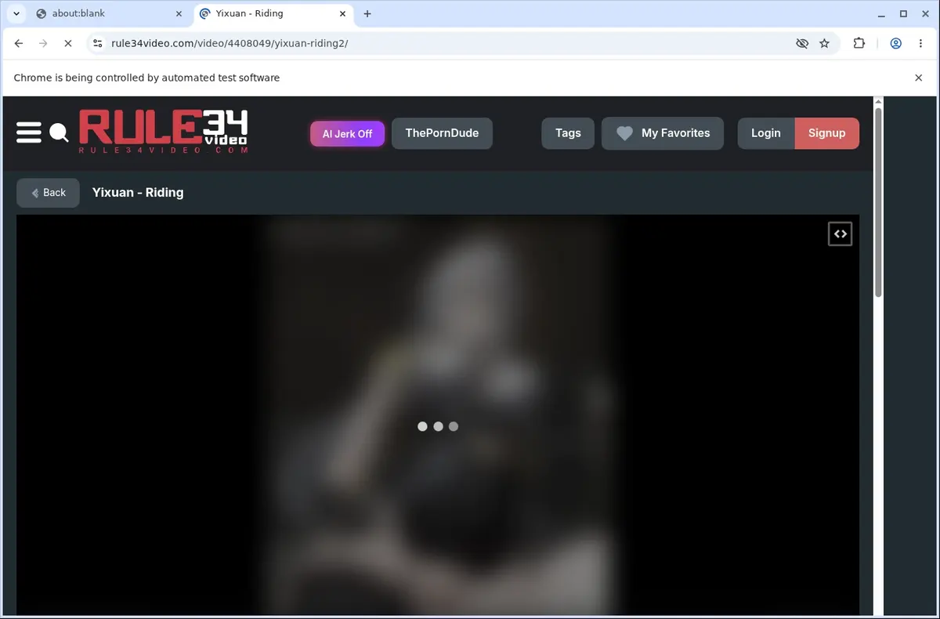The image size is (940, 619).
Task: Click the Login button
Action: 766,133
